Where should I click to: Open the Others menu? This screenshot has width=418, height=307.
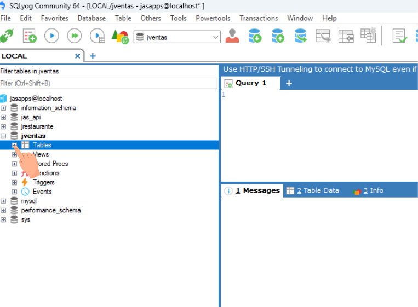[151, 18]
